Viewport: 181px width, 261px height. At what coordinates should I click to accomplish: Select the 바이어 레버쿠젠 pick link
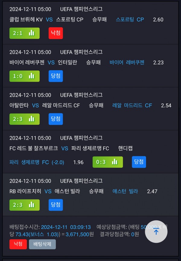click(127, 62)
